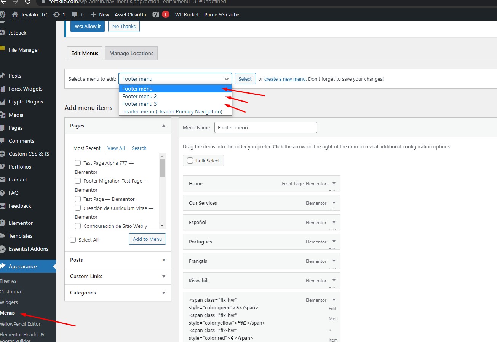Open the Home menu item options arrow
Screen dimensions: 497x342
[x=334, y=183]
